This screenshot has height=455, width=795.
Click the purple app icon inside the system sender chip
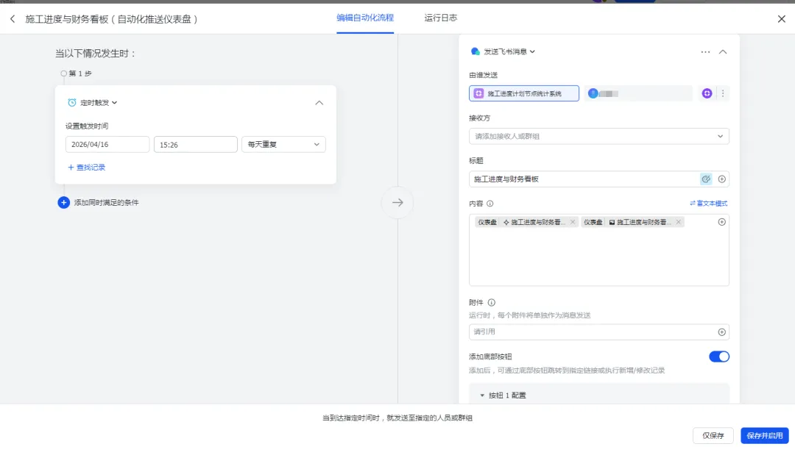coord(478,93)
